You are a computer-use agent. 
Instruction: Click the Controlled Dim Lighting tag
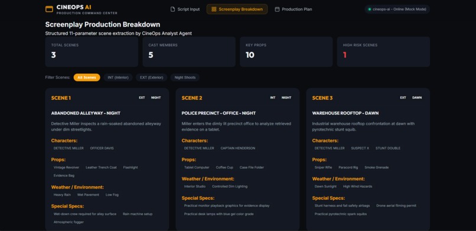coord(230,186)
